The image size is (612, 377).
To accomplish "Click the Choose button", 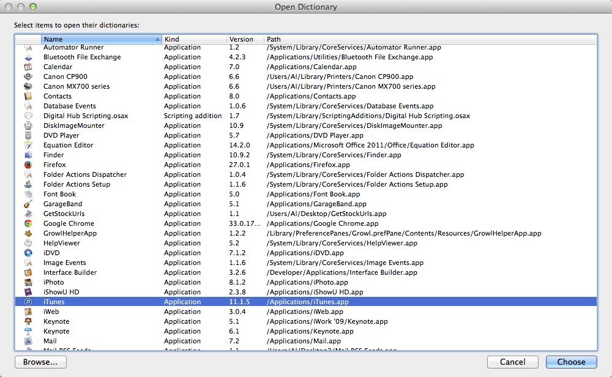I will point(571,362).
